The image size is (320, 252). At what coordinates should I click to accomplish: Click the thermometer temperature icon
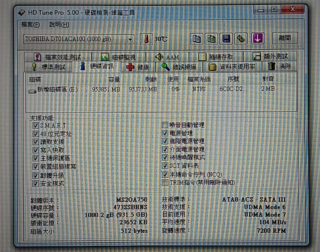tap(146, 39)
